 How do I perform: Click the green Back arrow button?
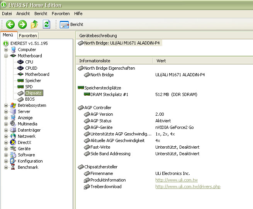[x=10, y=24]
